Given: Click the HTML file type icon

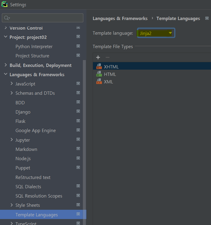Looking at the screenshot, I should (99, 74).
